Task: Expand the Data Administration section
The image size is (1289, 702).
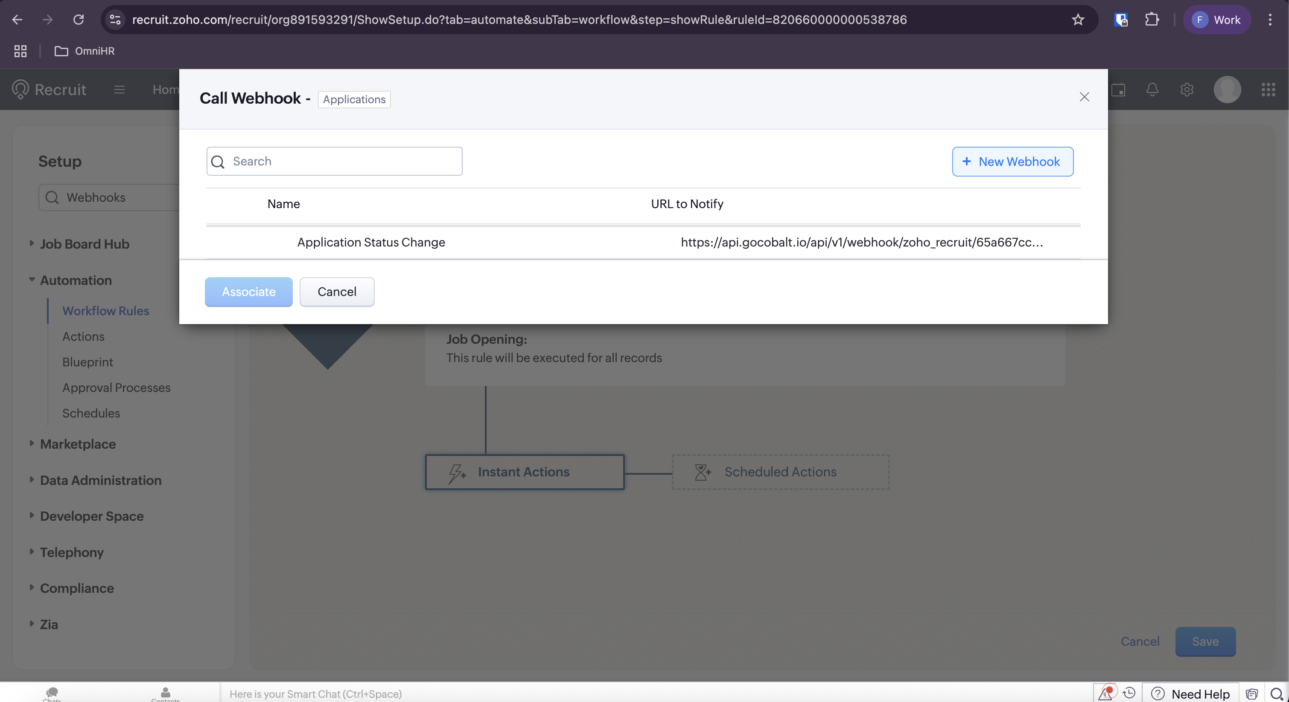Action: [x=100, y=480]
